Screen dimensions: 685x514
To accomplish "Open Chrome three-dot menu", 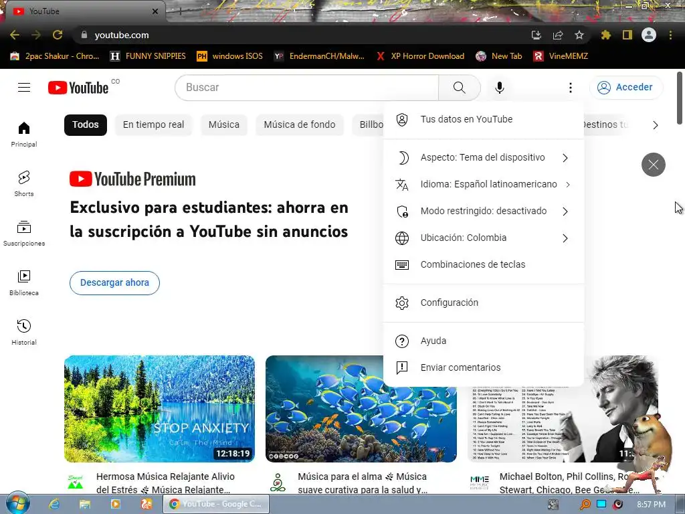I will (x=670, y=35).
